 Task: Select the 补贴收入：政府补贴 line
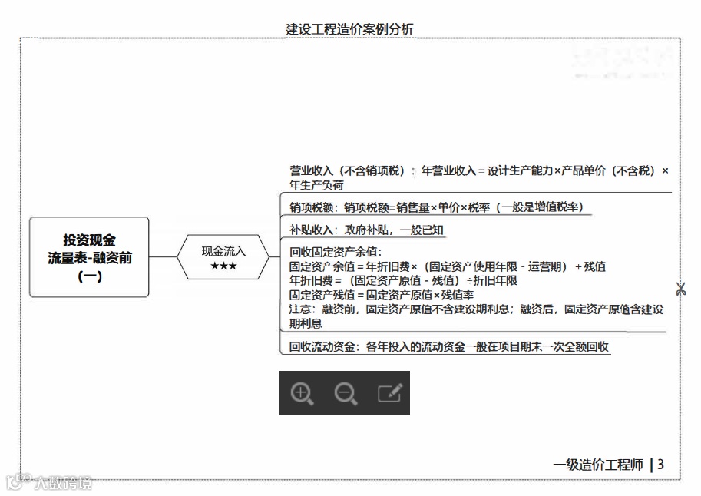click(366, 230)
